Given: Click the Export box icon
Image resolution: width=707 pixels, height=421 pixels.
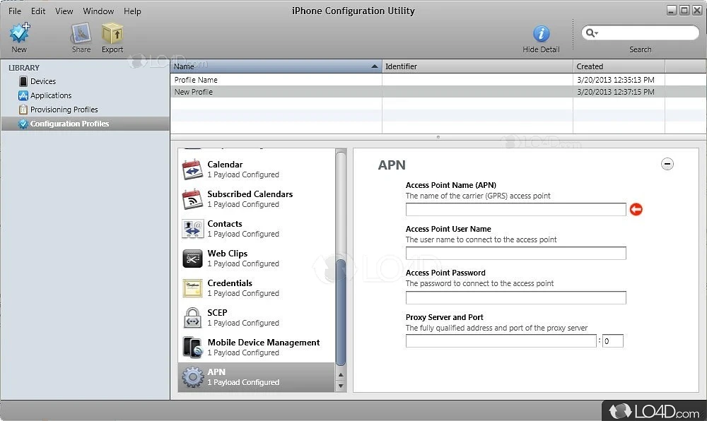Looking at the screenshot, I should click(112, 33).
